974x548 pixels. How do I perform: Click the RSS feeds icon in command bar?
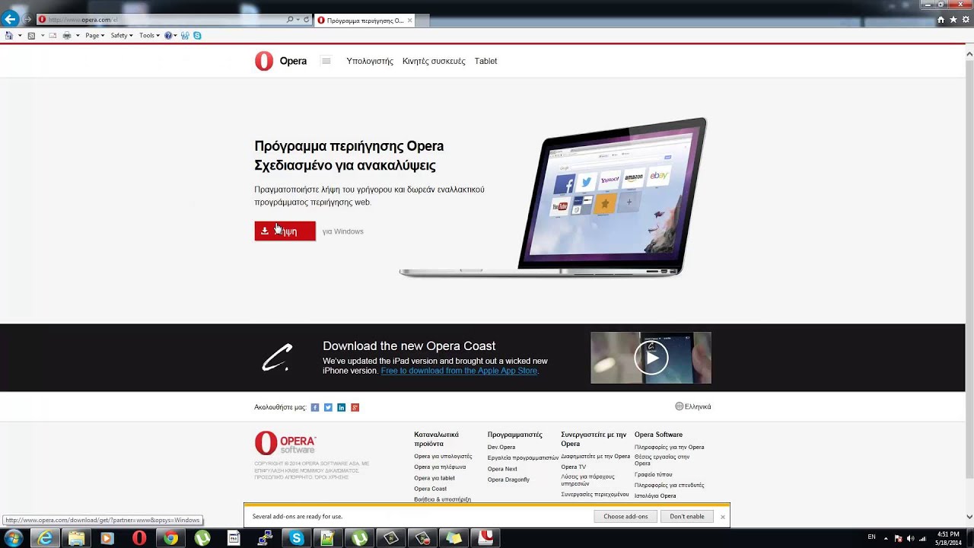point(31,36)
